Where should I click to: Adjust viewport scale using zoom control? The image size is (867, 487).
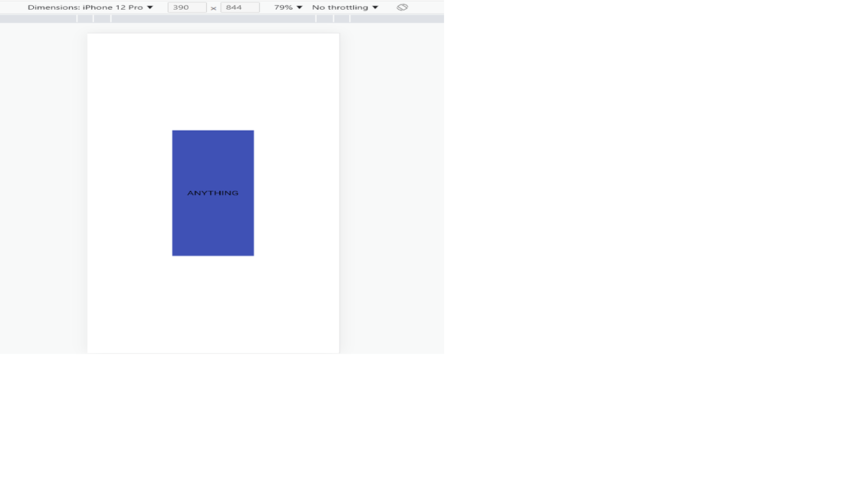pos(286,7)
